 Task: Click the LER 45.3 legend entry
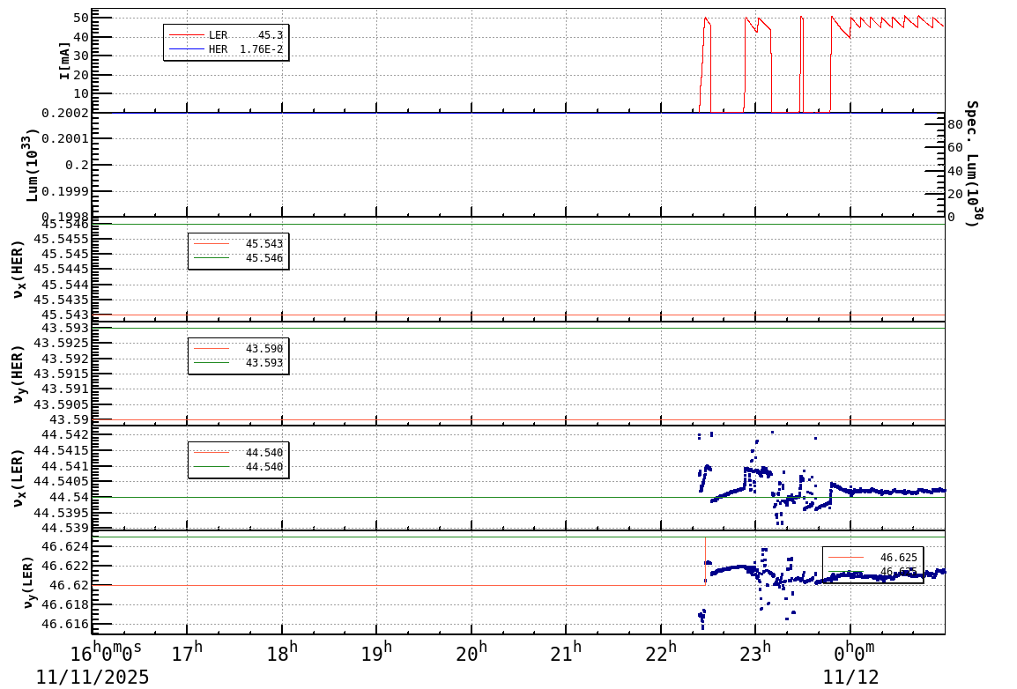click(x=225, y=35)
